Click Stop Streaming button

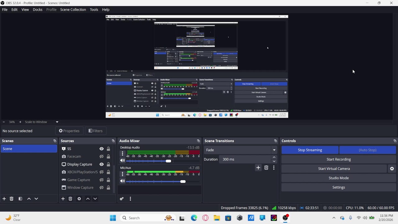point(310,150)
